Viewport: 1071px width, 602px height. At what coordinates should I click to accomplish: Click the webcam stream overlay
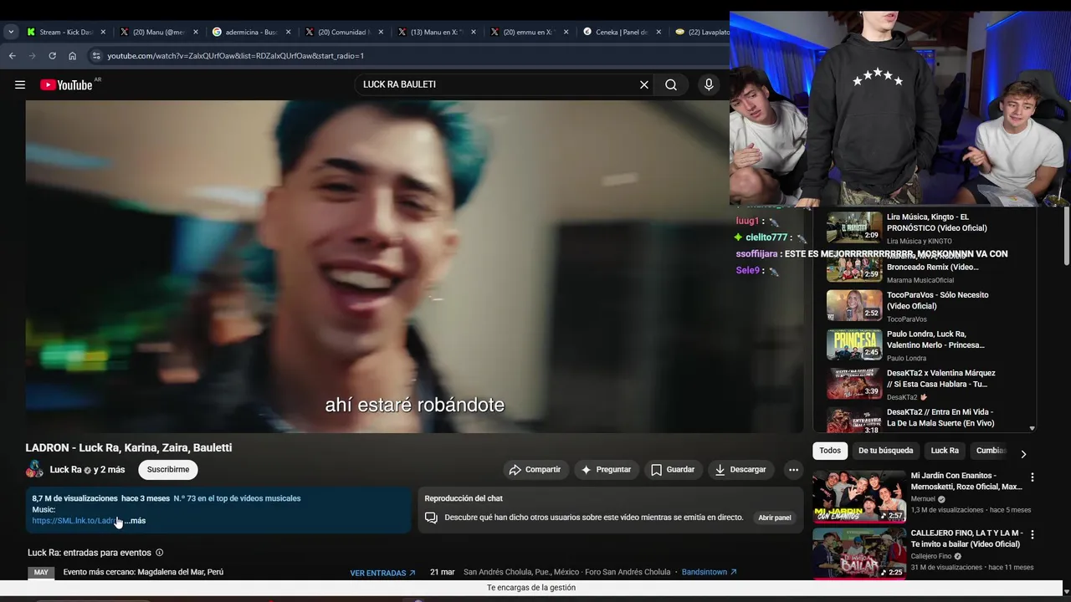click(x=900, y=109)
